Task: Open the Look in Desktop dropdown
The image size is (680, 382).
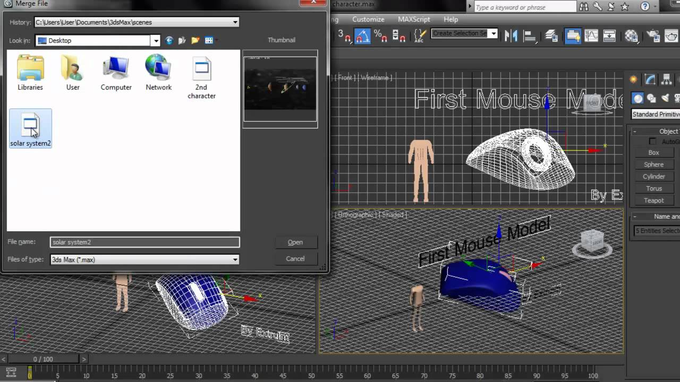Action: (x=155, y=40)
